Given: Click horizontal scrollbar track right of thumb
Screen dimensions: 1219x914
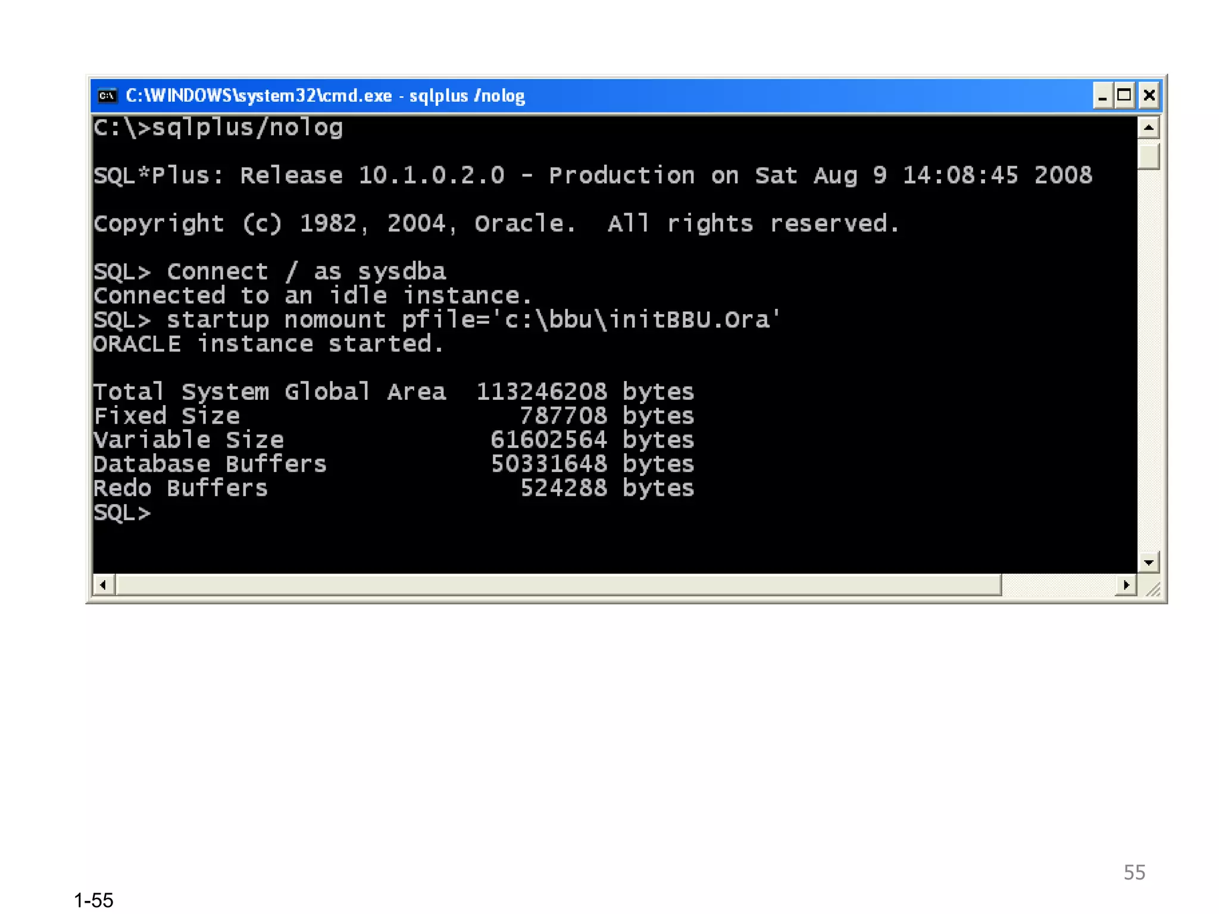Looking at the screenshot, I should 1057,585.
